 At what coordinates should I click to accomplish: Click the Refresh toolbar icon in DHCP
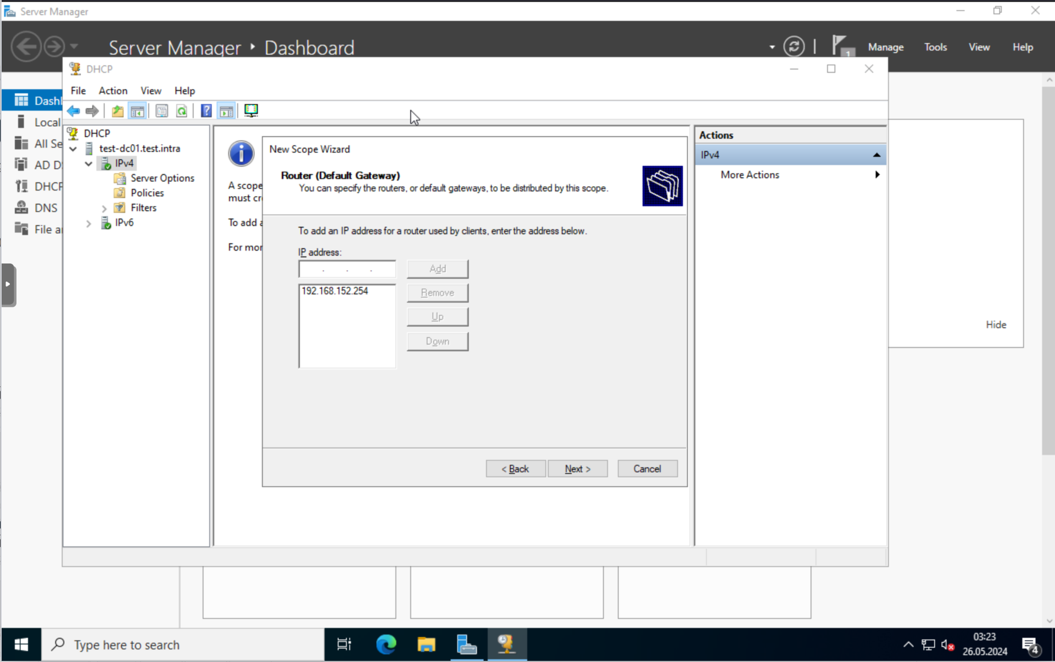182,111
